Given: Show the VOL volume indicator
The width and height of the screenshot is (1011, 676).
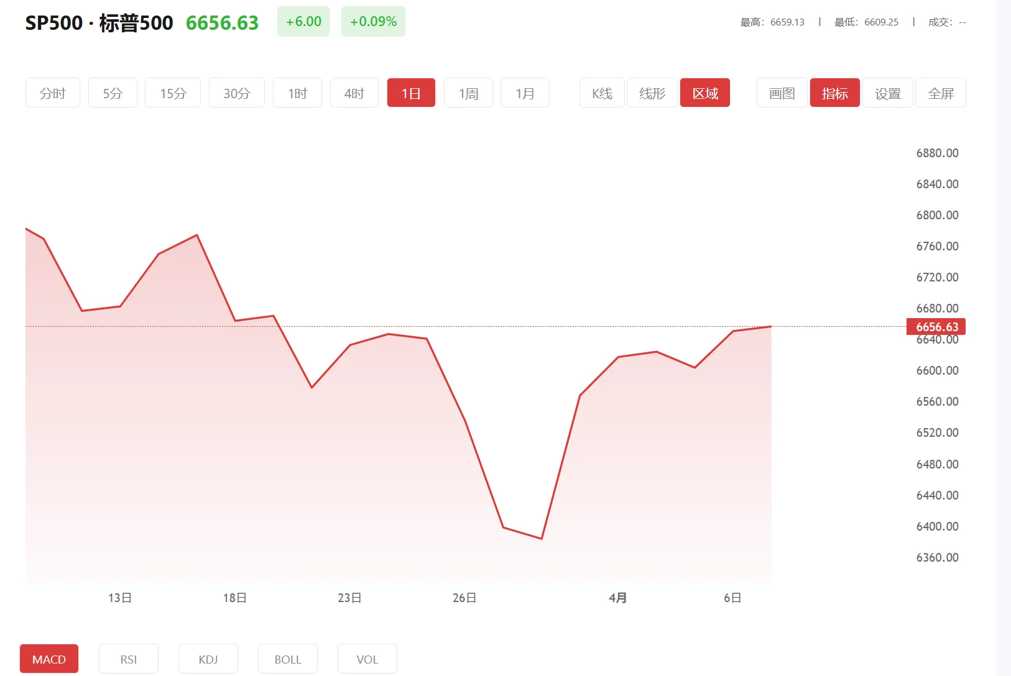Looking at the screenshot, I should coord(367,659).
